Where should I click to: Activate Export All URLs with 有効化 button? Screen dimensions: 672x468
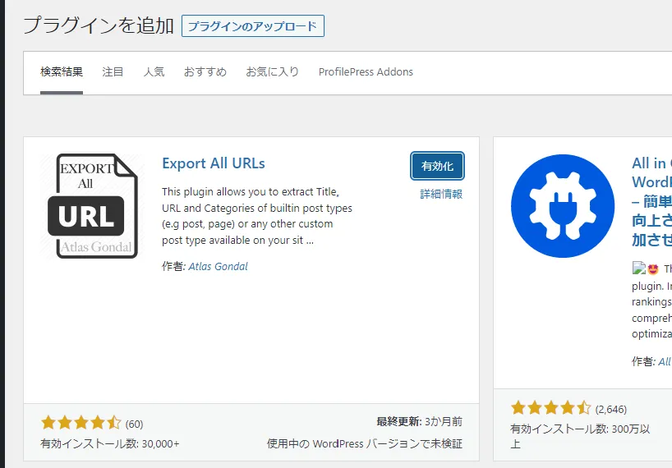click(437, 166)
